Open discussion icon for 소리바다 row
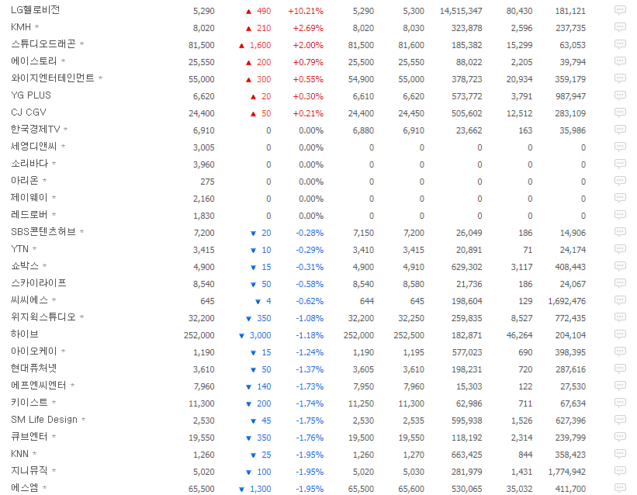The image size is (637, 495). tap(620, 164)
